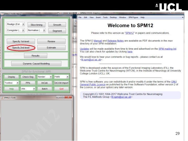
Task: Open the Desktop menu
Action: coord(113,17)
